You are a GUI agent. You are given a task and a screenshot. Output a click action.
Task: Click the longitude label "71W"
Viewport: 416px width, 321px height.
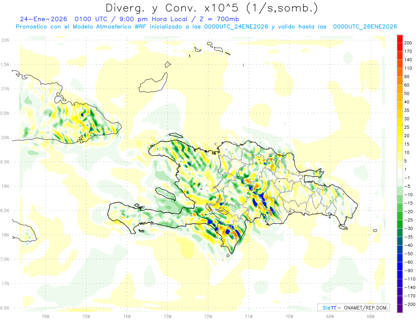249,316
